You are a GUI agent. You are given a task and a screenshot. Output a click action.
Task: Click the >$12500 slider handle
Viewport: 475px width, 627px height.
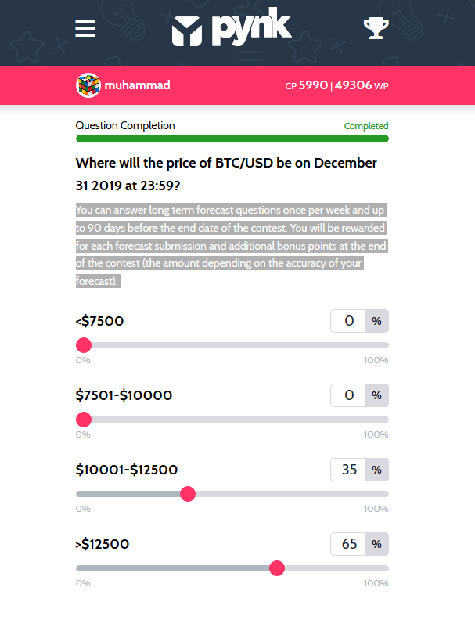point(277,568)
